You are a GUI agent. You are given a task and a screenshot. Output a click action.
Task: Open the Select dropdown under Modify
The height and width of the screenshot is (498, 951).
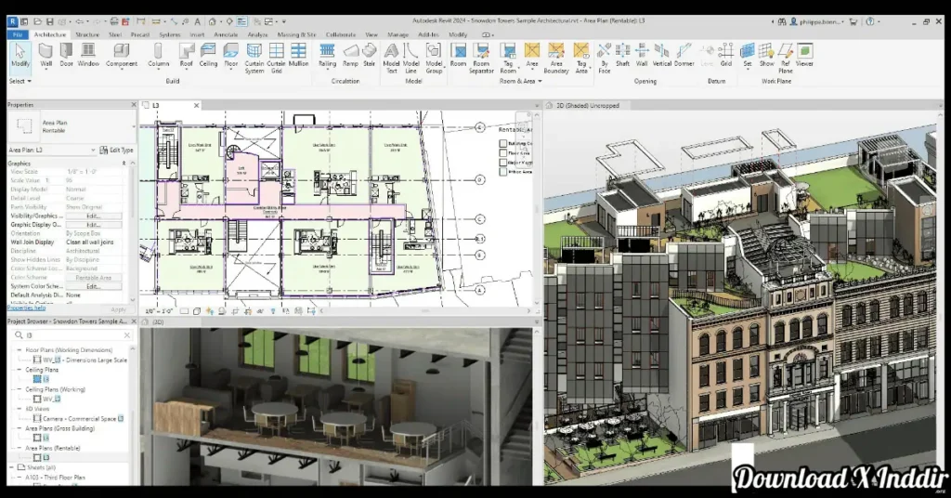tap(20, 81)
